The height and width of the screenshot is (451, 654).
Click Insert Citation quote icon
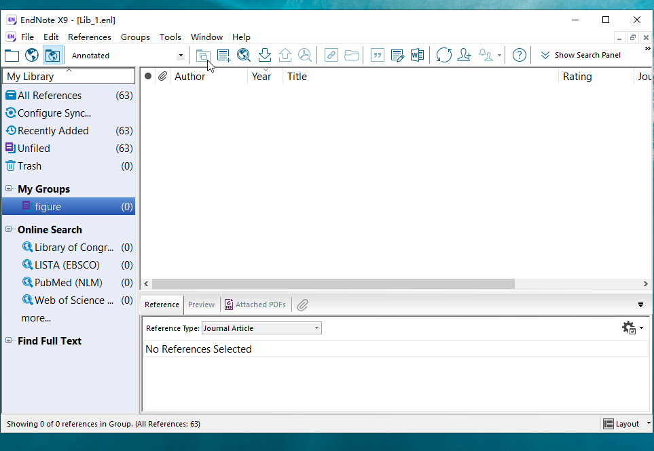377,55
